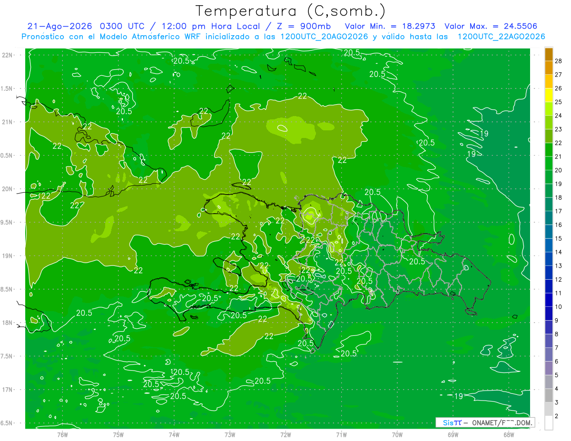Pick the golden swatch between 26 and 27

[x=549, y=82]
